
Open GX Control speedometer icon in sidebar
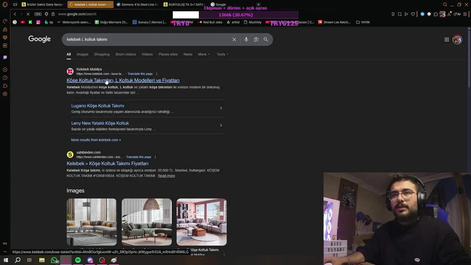5,21
